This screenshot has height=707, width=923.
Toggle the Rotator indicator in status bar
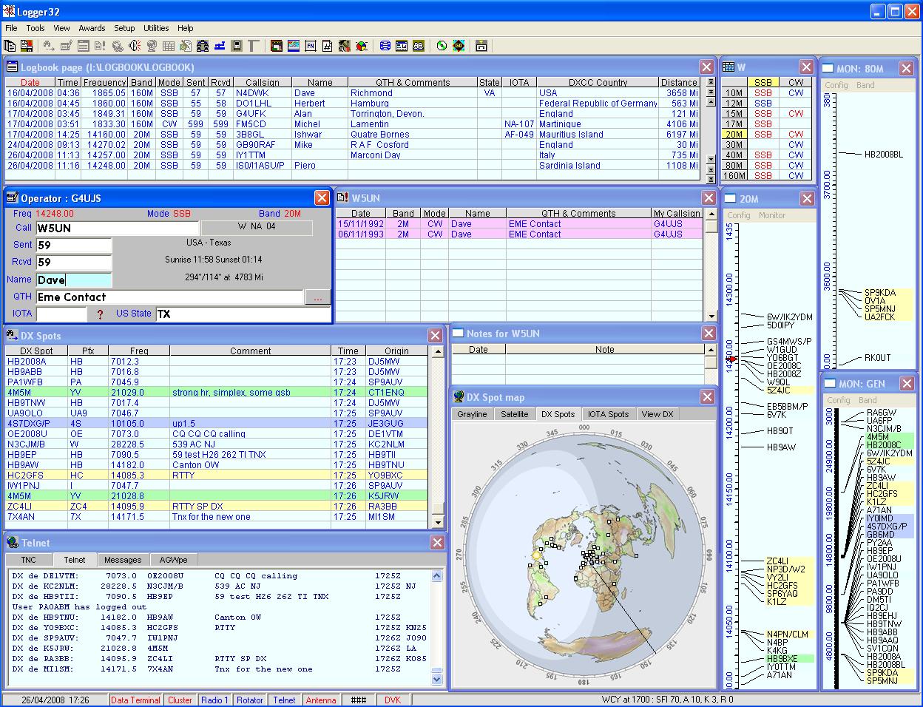click(250, 700)
